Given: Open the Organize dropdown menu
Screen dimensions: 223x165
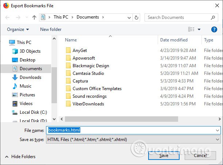Looking at the screenshot, I should [x=18, y=29].
